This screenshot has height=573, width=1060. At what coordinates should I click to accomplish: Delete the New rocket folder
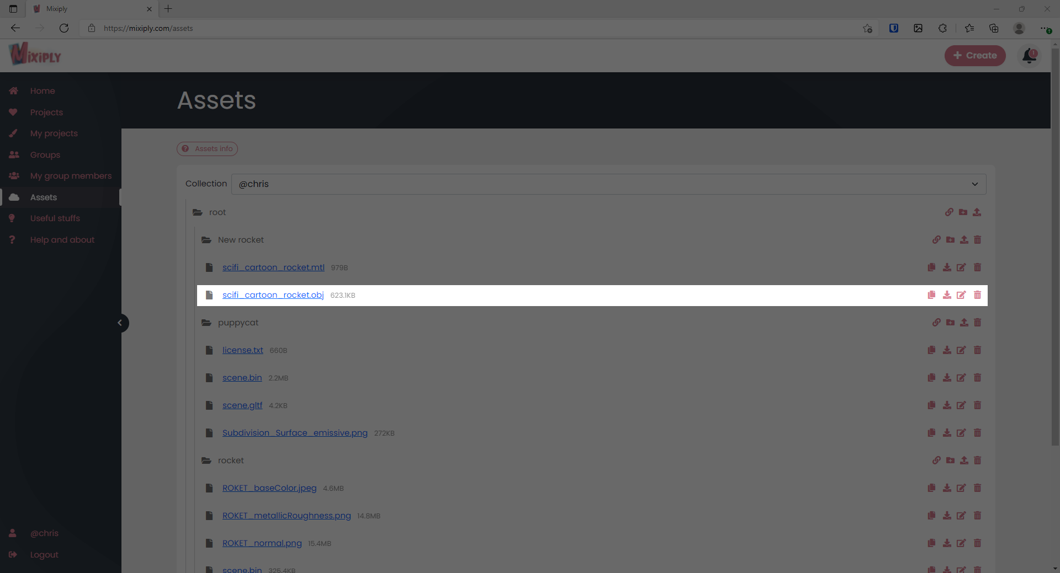(978, 240)
